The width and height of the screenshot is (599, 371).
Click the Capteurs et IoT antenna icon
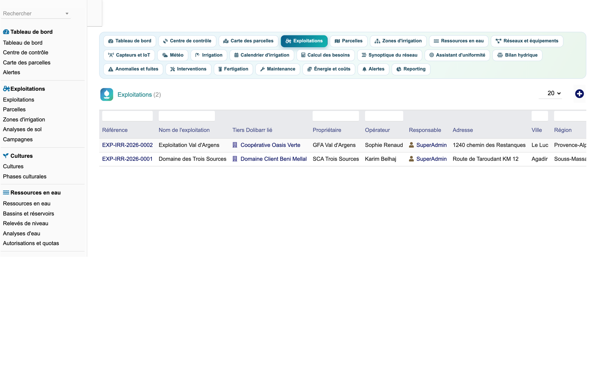[x=111, y=55]
